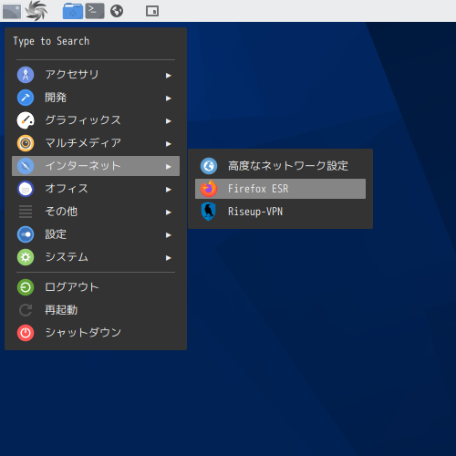
Task: Expand the 設定 submenu arrow
Action: pyautogui.click(x=169, y=235)
